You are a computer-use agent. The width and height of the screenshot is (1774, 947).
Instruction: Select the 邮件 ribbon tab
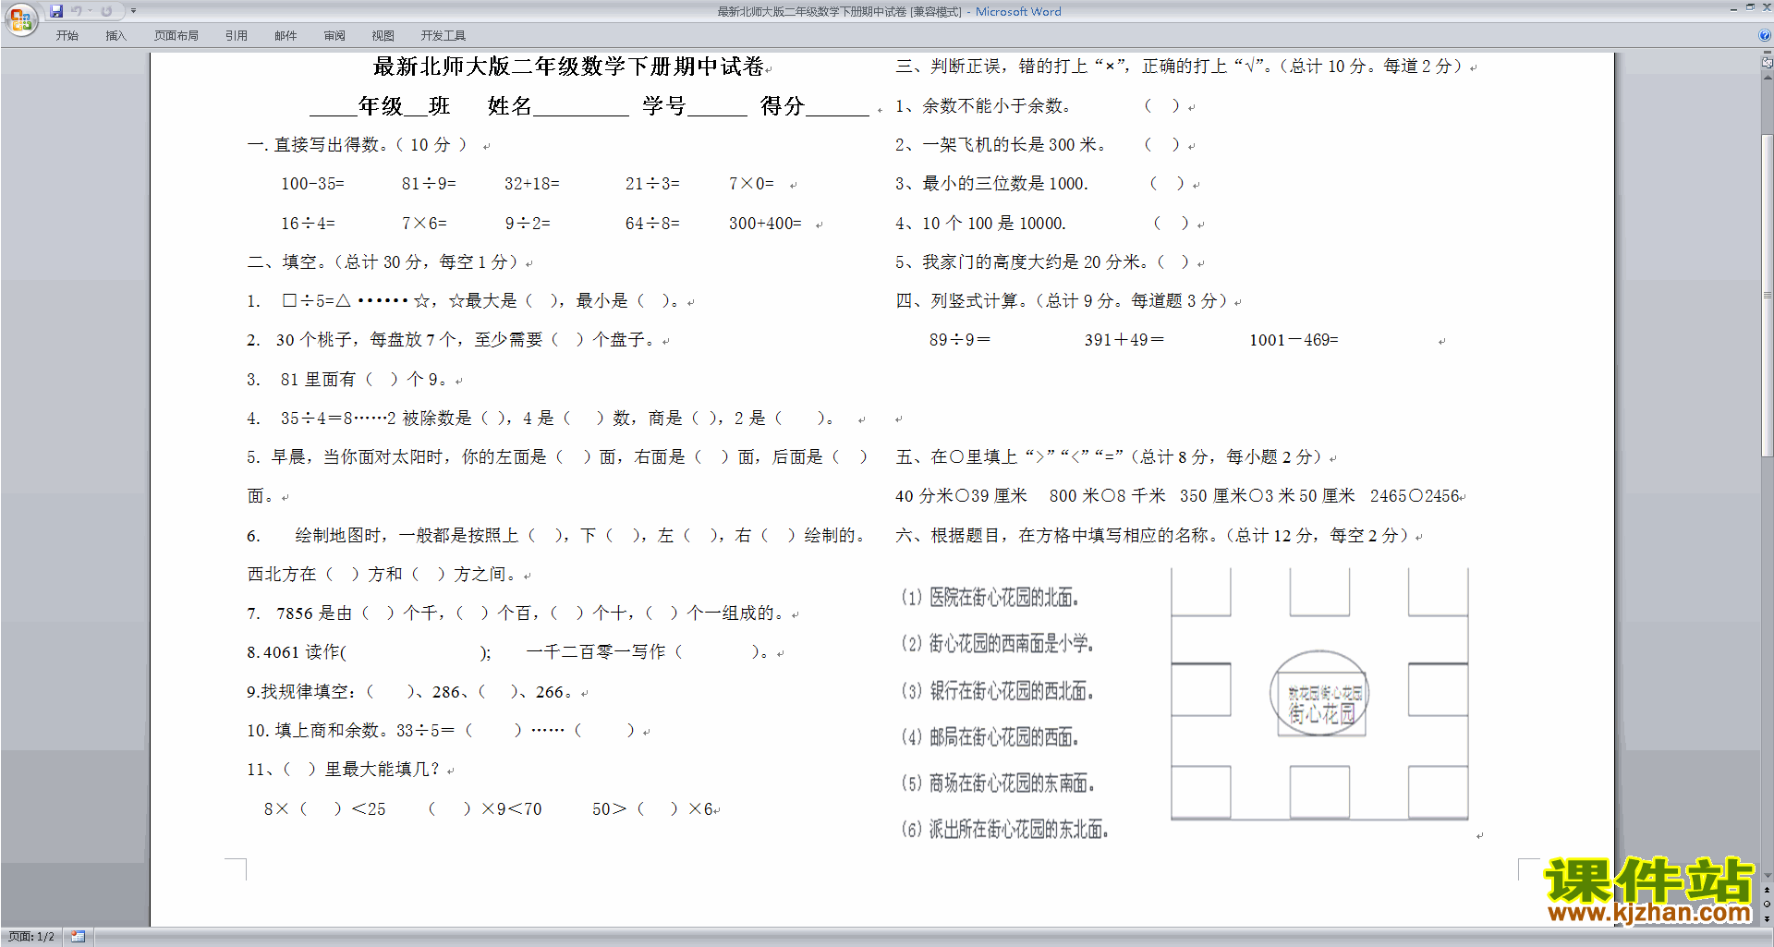pyautogui.click(x=286, y=36)
